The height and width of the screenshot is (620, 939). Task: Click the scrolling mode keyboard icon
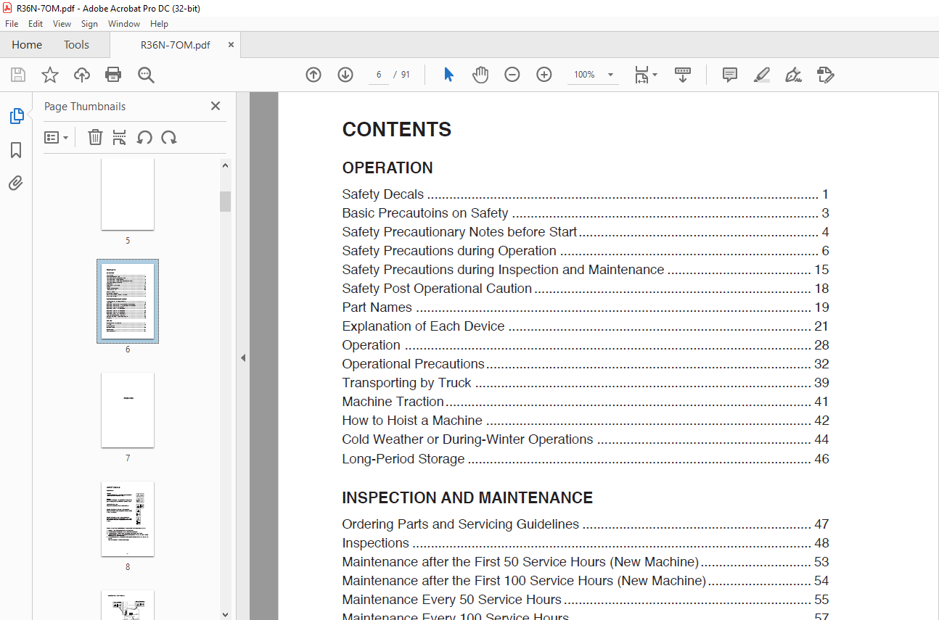tap(683, 75)
